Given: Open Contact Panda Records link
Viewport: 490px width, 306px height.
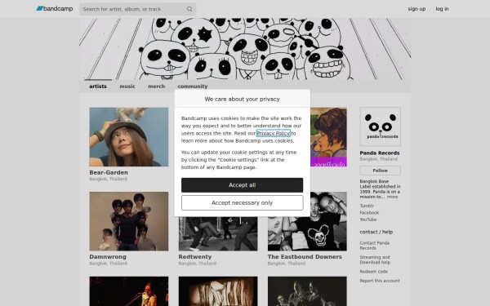Looking at the screenshot, I should click(x=374, y=246).
